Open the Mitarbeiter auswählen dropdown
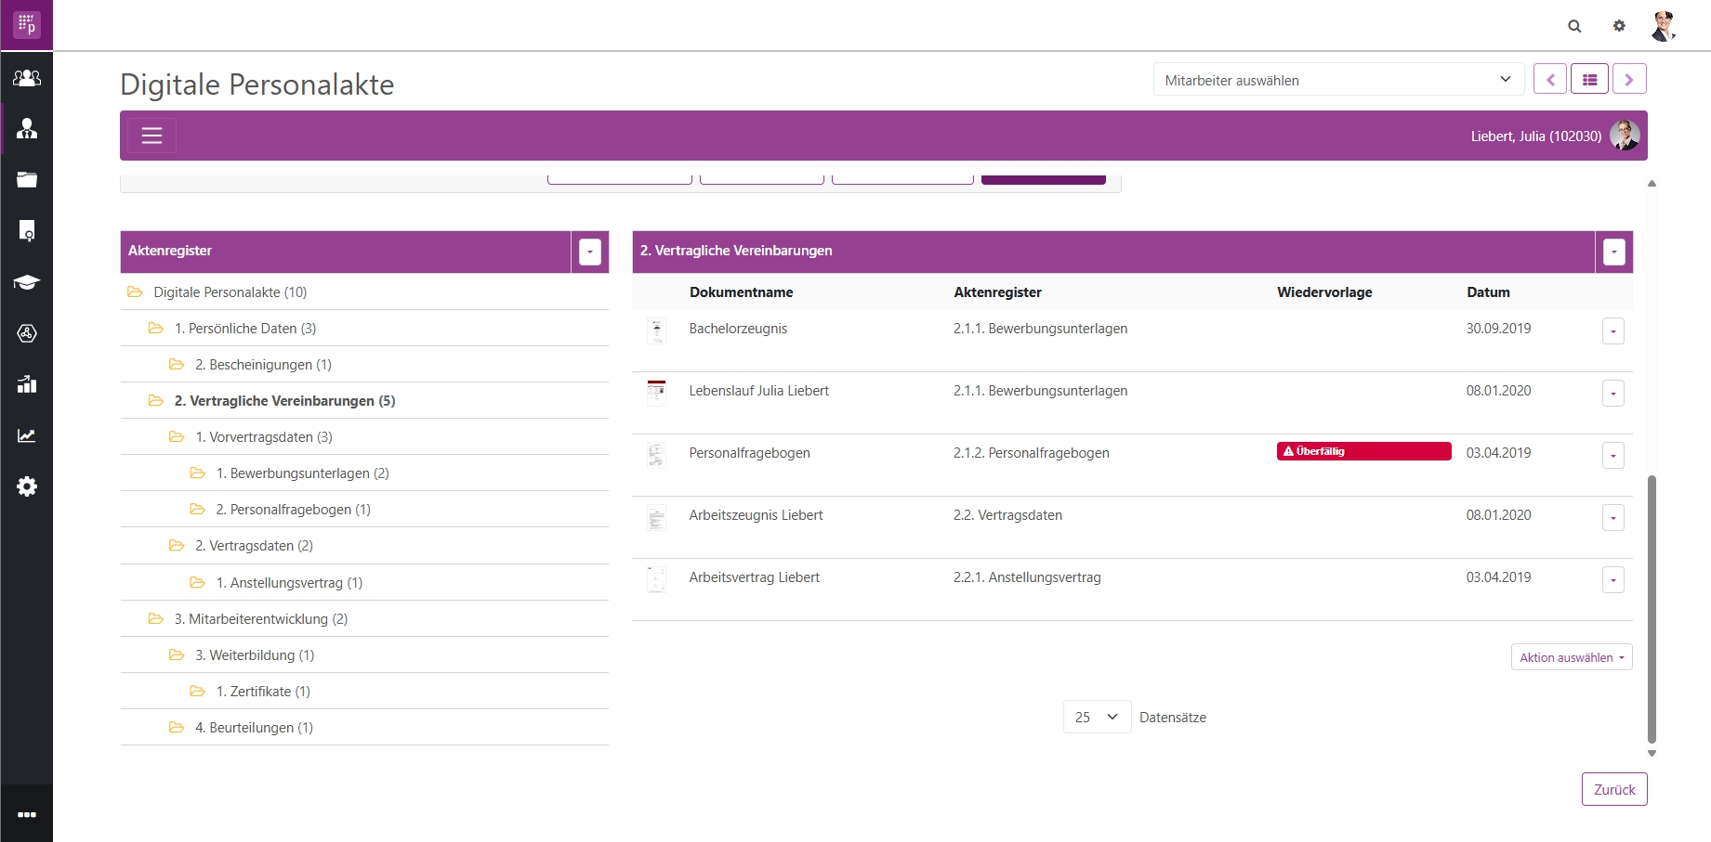 point(1338,80)
